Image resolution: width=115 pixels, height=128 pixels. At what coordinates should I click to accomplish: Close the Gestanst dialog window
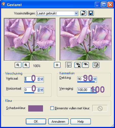110,5
